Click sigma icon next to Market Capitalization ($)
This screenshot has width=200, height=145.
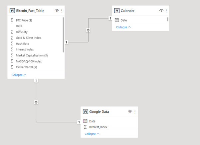12,55
